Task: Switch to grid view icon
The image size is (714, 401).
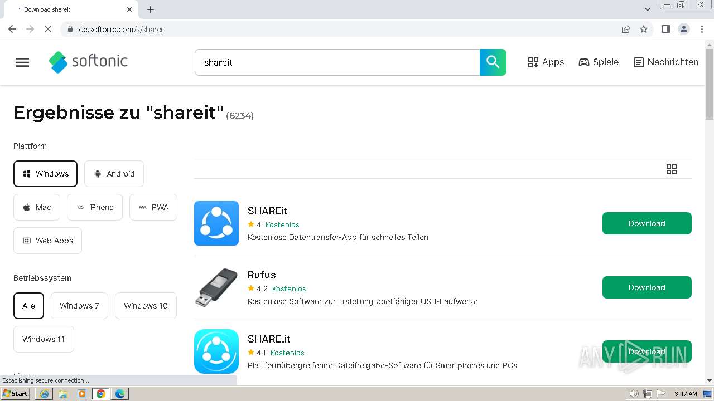Action: coord(672,169)
